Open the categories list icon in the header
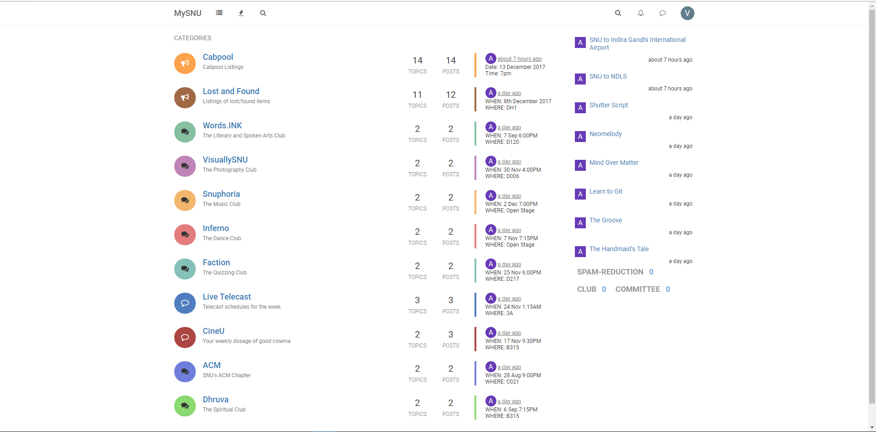This screenshot has width=876, height=432. 219,13
